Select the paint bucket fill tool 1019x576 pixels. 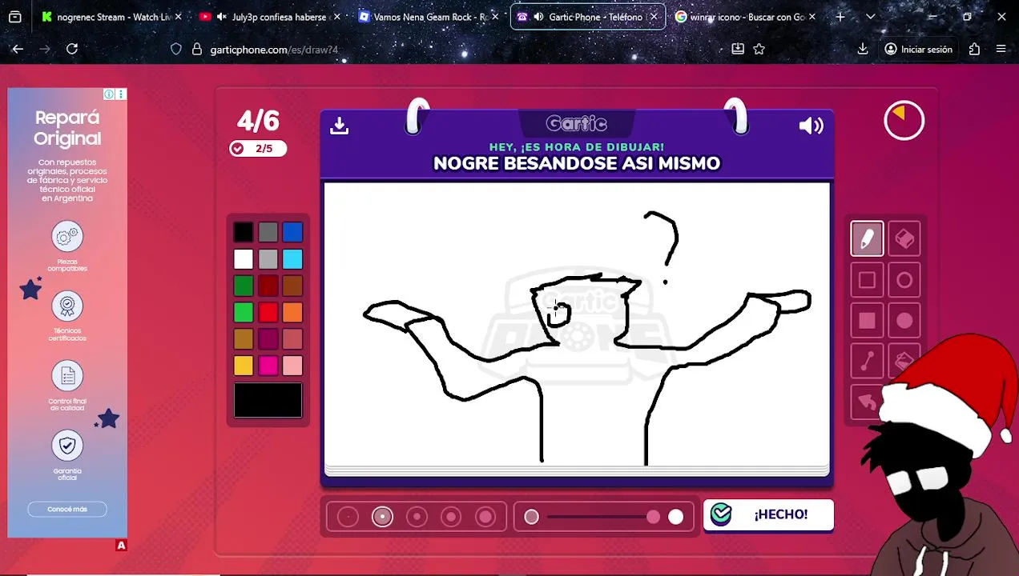pyautogui.click(x=904, y=362)
